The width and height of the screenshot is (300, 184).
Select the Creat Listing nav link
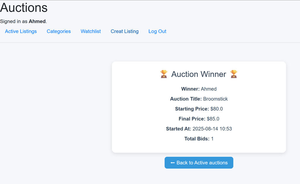click(125, 31)
